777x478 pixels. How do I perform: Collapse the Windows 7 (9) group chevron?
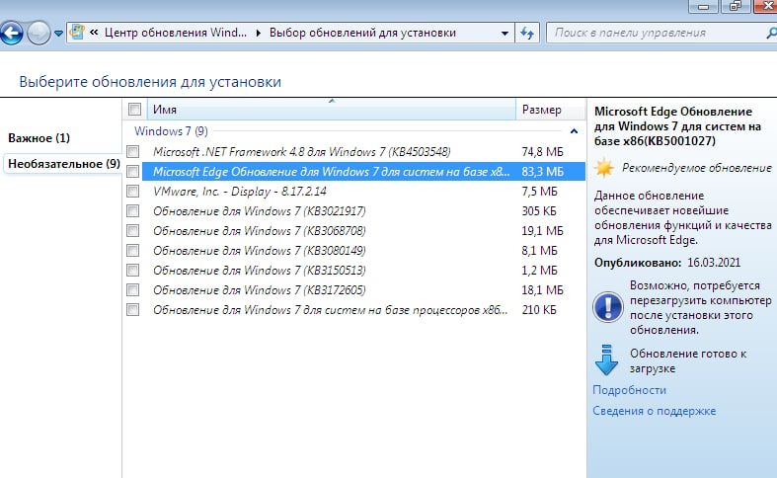(574, 131)
